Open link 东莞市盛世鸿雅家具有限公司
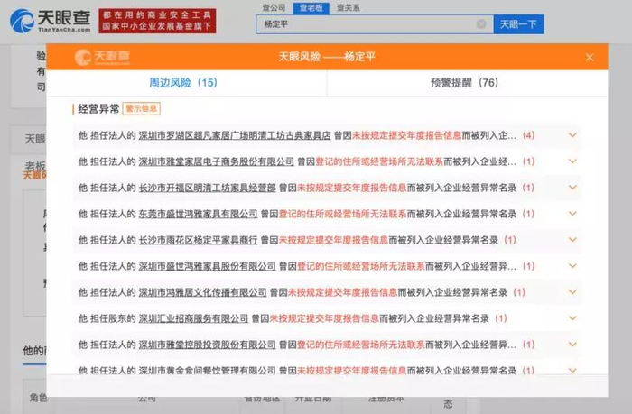Viewport: 632px width, 414px height. 198,214
